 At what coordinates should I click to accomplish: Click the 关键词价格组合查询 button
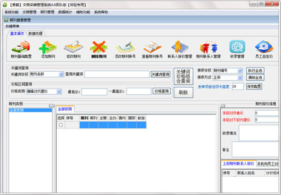coord(183,76)
